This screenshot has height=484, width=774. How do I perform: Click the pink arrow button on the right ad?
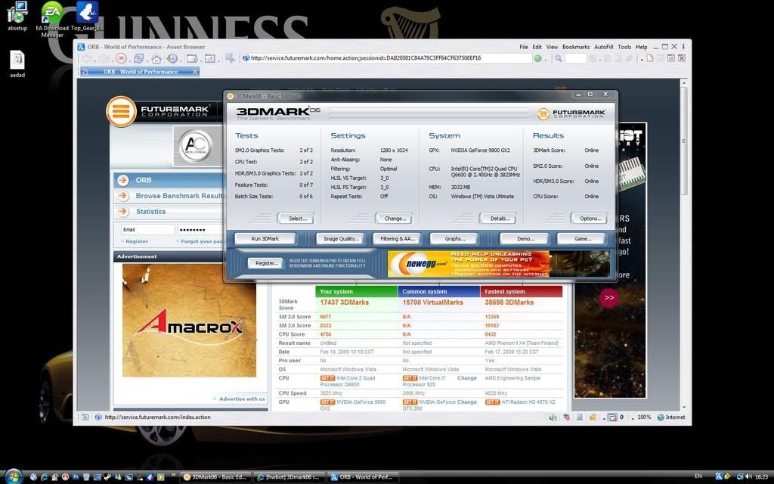coord(608,298)
